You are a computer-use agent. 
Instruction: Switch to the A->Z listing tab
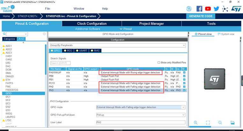21,39
